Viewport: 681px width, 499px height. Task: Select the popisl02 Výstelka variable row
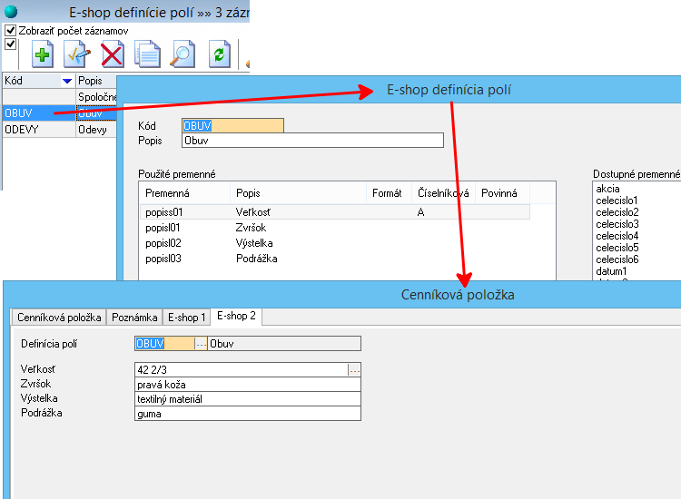[254, 243]
